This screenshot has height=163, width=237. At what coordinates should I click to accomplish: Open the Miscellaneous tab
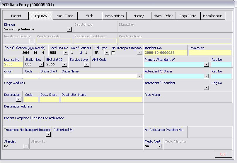point(213,16)
